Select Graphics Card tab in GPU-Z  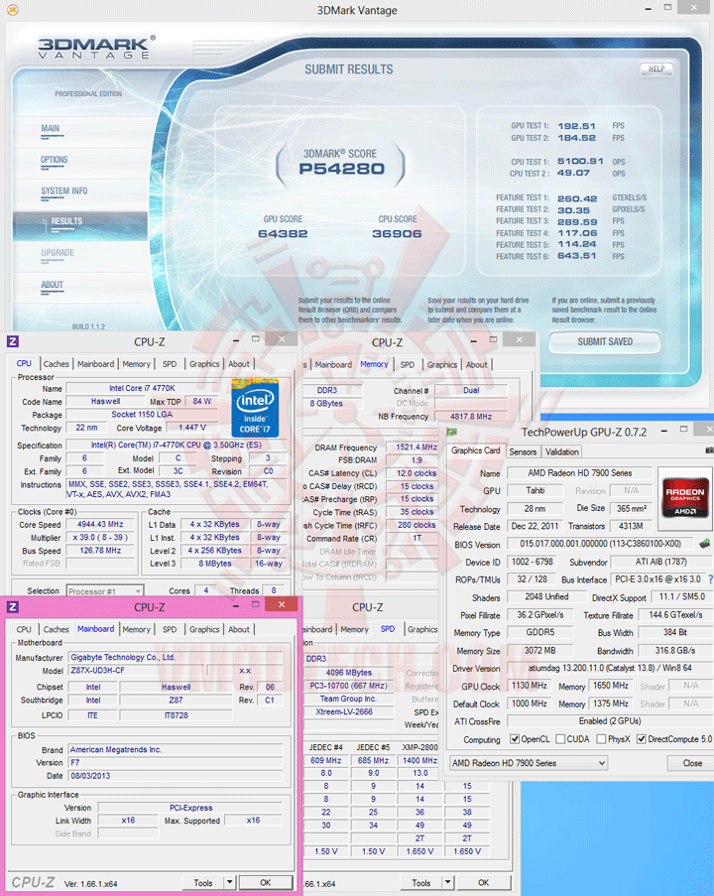click(475, 450)
